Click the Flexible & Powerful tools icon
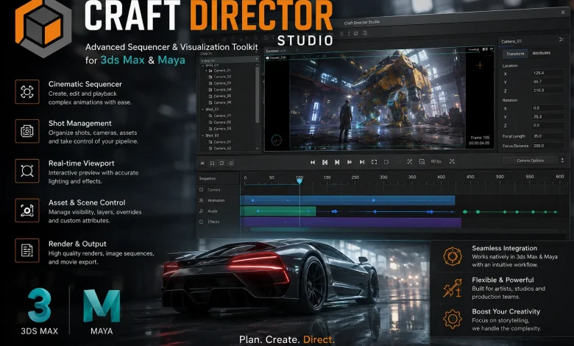This screenshot has width=574, height=346. point(453,288)
